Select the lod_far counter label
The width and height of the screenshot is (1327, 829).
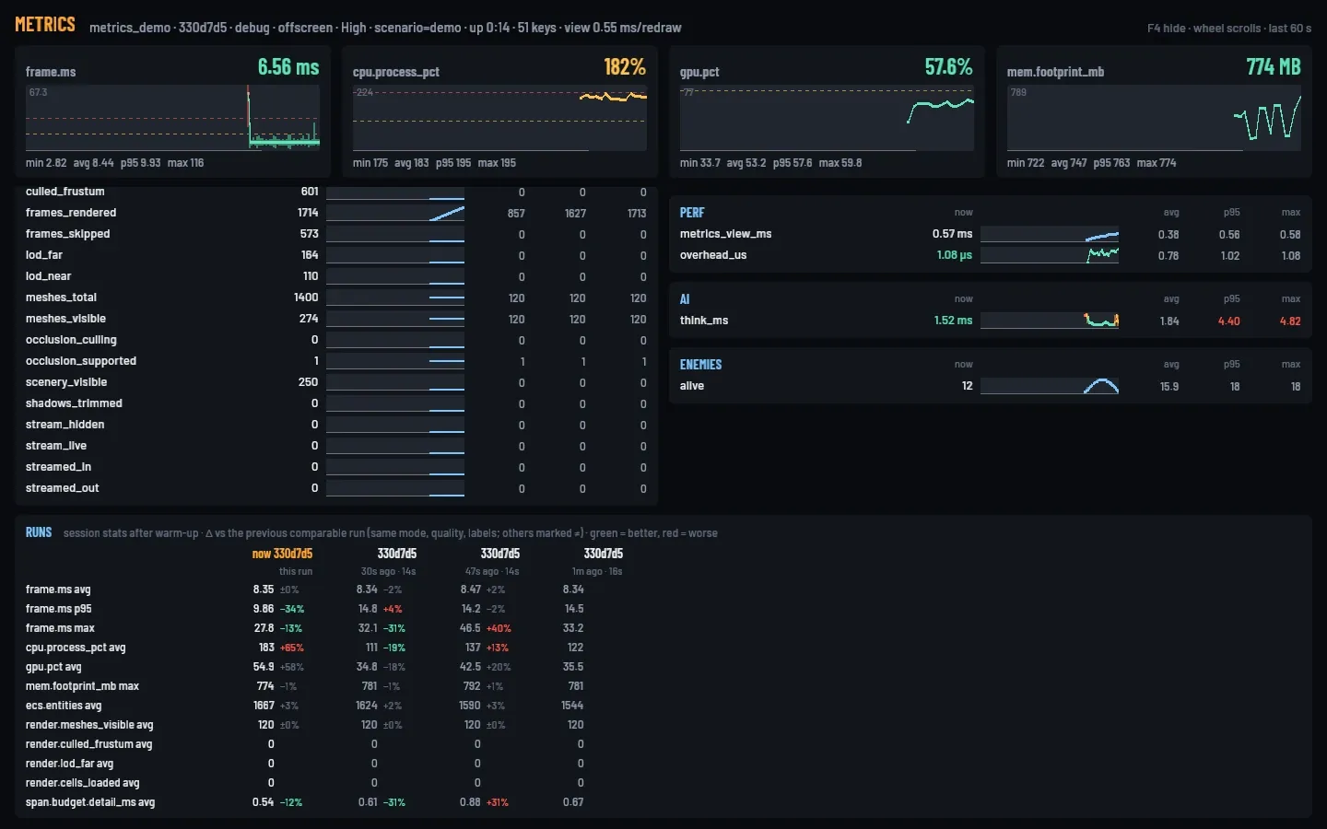[x=44, y=255]
